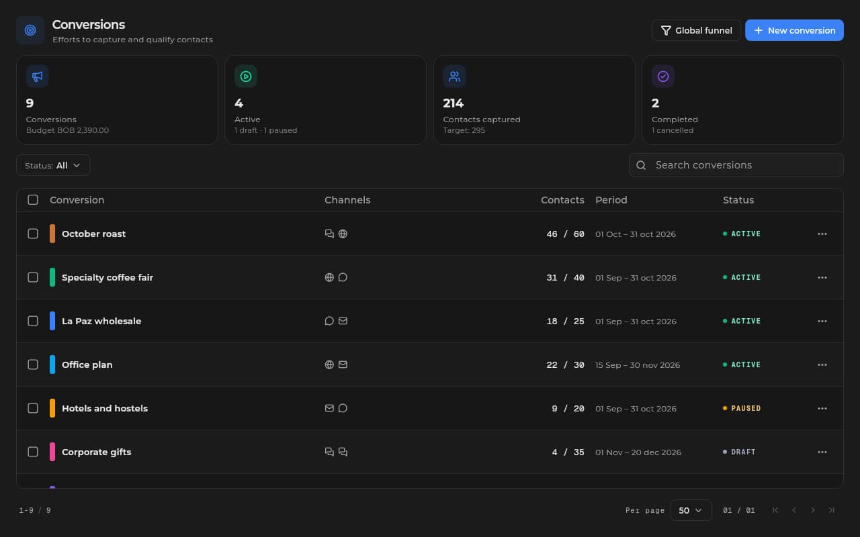Click the chat bubble icon in Specialty coffee fair row
The width and height of the screenshot is (860, 537).
343,277
